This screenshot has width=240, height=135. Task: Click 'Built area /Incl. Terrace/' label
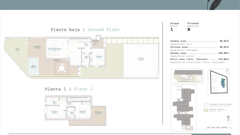click(189, 59)
